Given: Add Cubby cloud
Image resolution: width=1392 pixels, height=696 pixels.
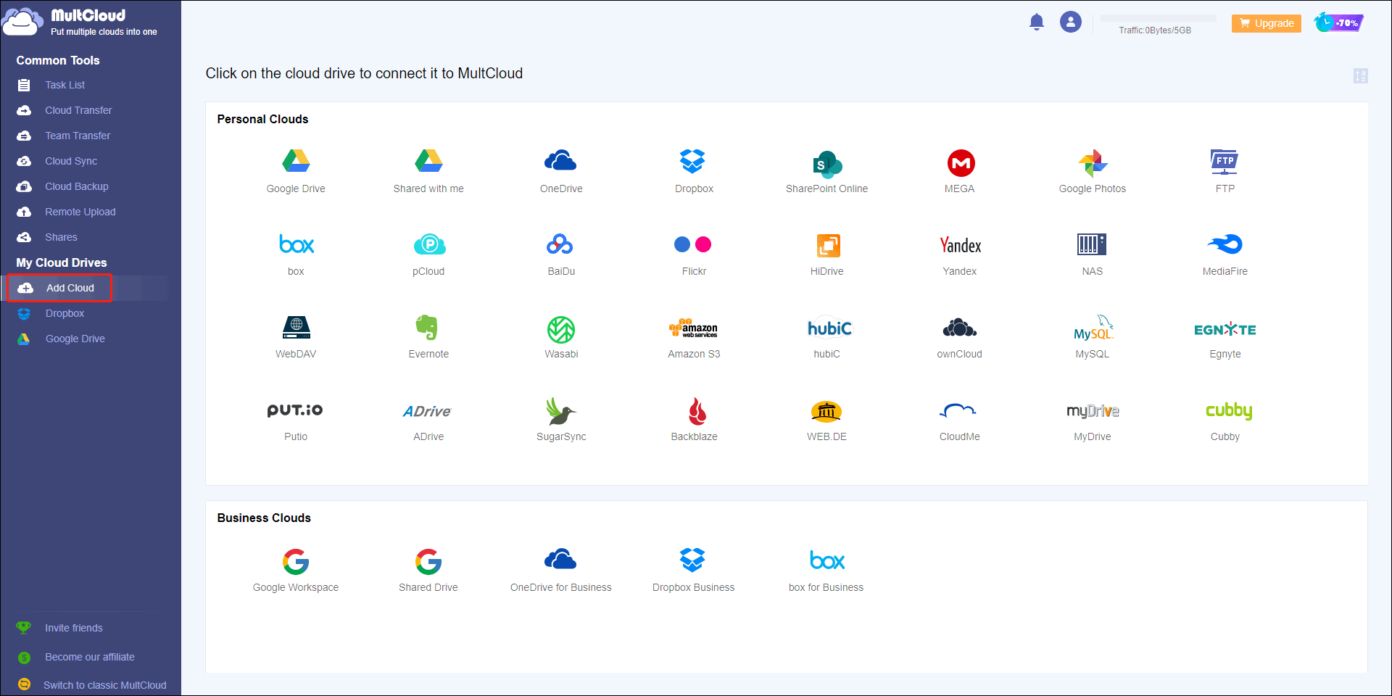Looking at the screenshot, I should [1229, 411].
